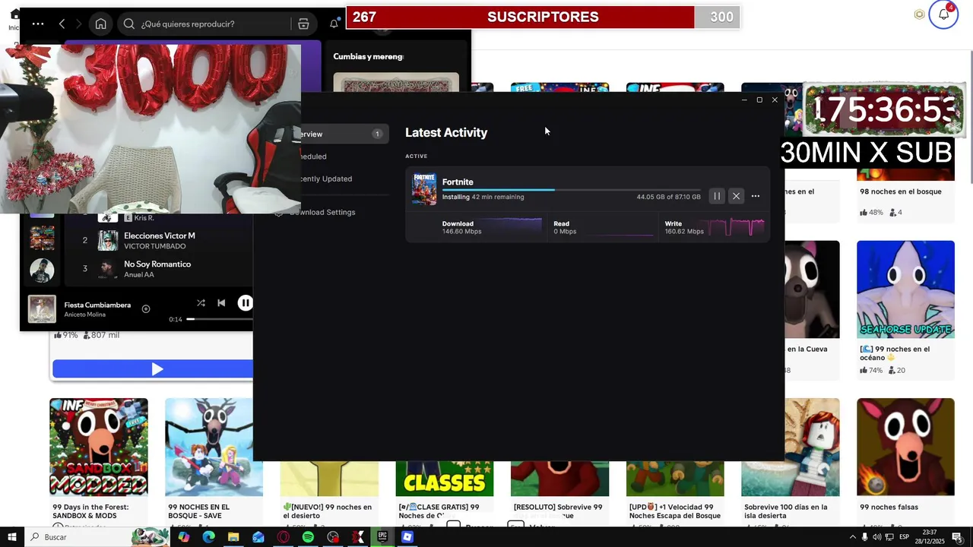The height and width of the screenshot is (547, 973).
Task: Open ESP language indicator in tray
Action: click(x=905, y=537)
